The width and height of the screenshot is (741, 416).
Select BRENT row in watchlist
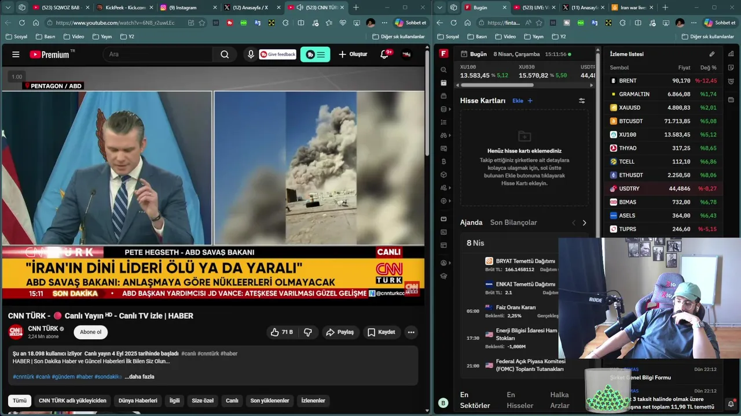click(x=664, y=81)
